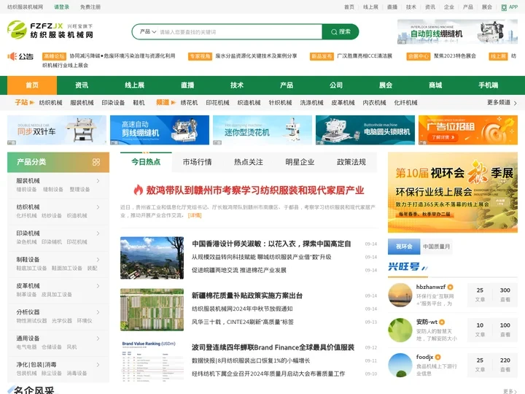Click the magnifier icon in search button
Viewport: 525px width, 394px height.
pos(334,32)
